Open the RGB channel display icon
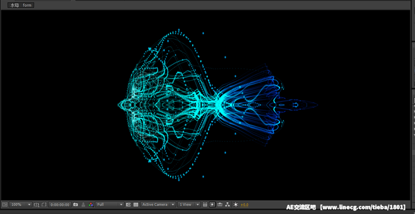Screen dimensions: 415x214 pyautogui.click(x=91, y=205)
